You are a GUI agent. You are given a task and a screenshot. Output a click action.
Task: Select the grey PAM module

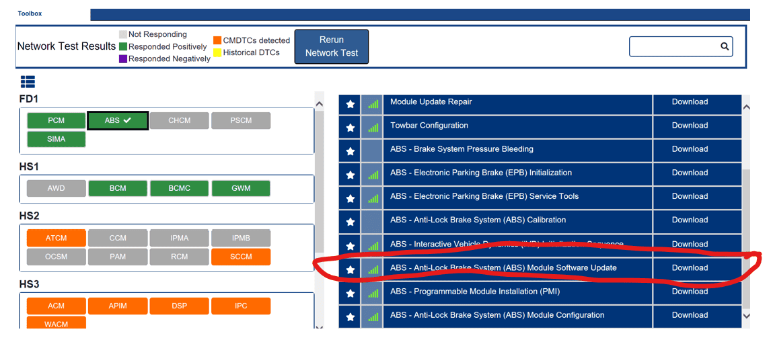(x=118, y=257)
